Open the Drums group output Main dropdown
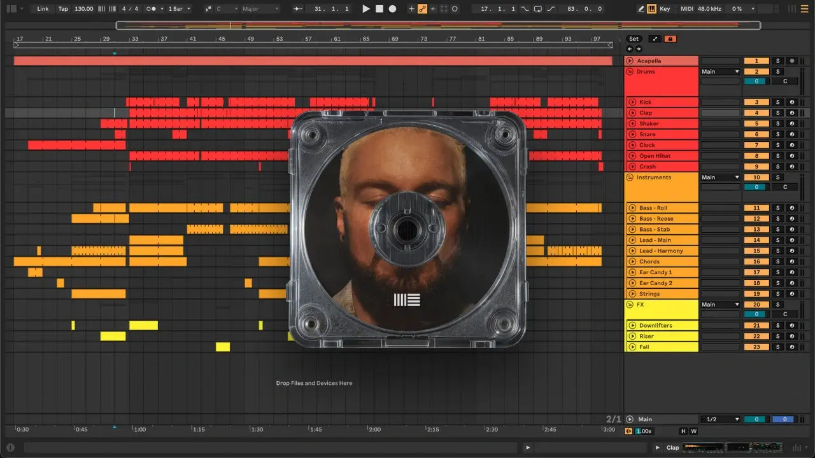Screen dimensions: 815x458 pyautogui.click(x=720, y=72)
